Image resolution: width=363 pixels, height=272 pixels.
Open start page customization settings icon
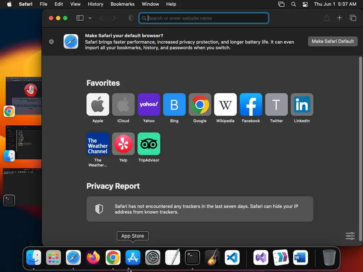pyautogui.click(x=350, y=236)
